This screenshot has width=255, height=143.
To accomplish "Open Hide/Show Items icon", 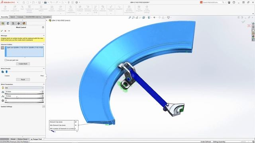I will (x=154, y=17).
